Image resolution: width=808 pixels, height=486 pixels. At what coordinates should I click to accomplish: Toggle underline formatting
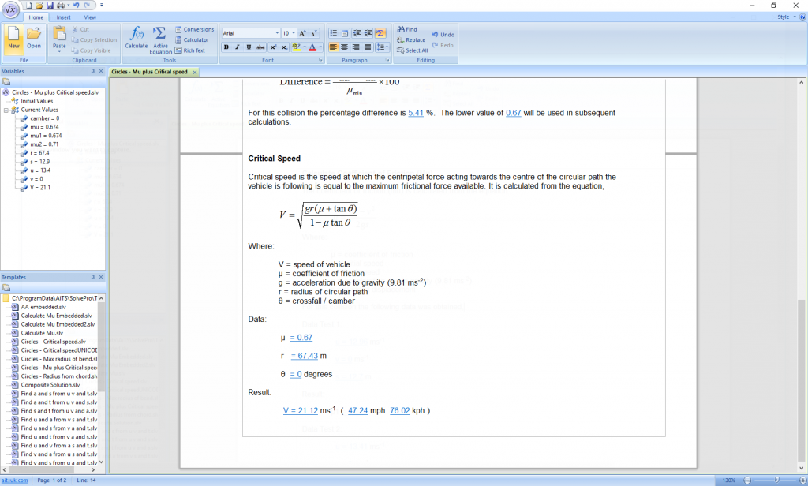click(248, 47)
